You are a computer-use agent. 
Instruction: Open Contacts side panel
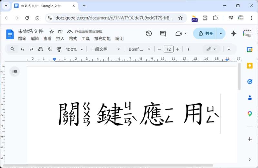(x=250, y=98)
